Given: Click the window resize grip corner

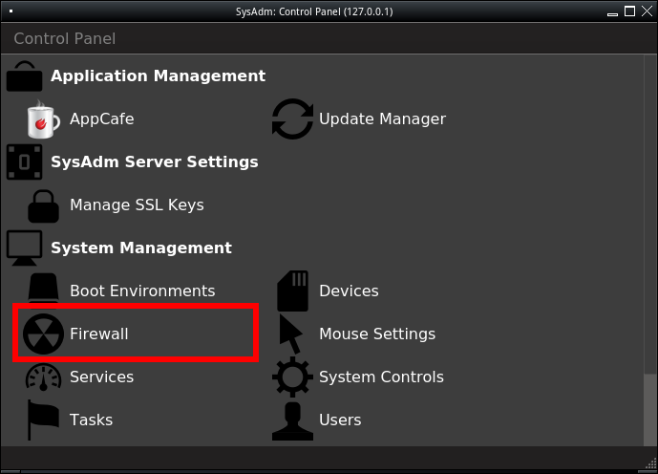Looking at the screenshot, I should (651, 463).
